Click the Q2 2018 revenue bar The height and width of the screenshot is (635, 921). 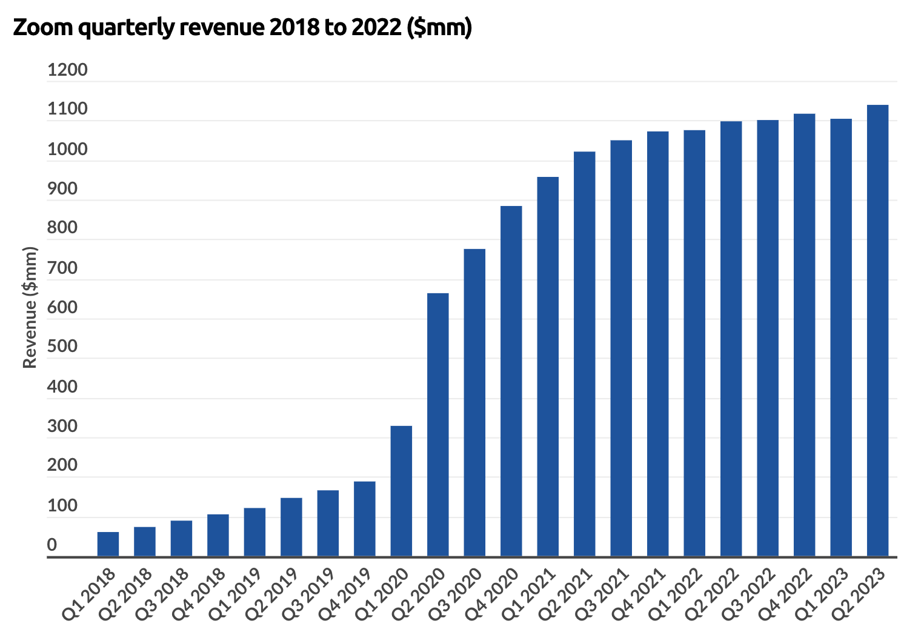pyautogui.click(x=145, y=542)
